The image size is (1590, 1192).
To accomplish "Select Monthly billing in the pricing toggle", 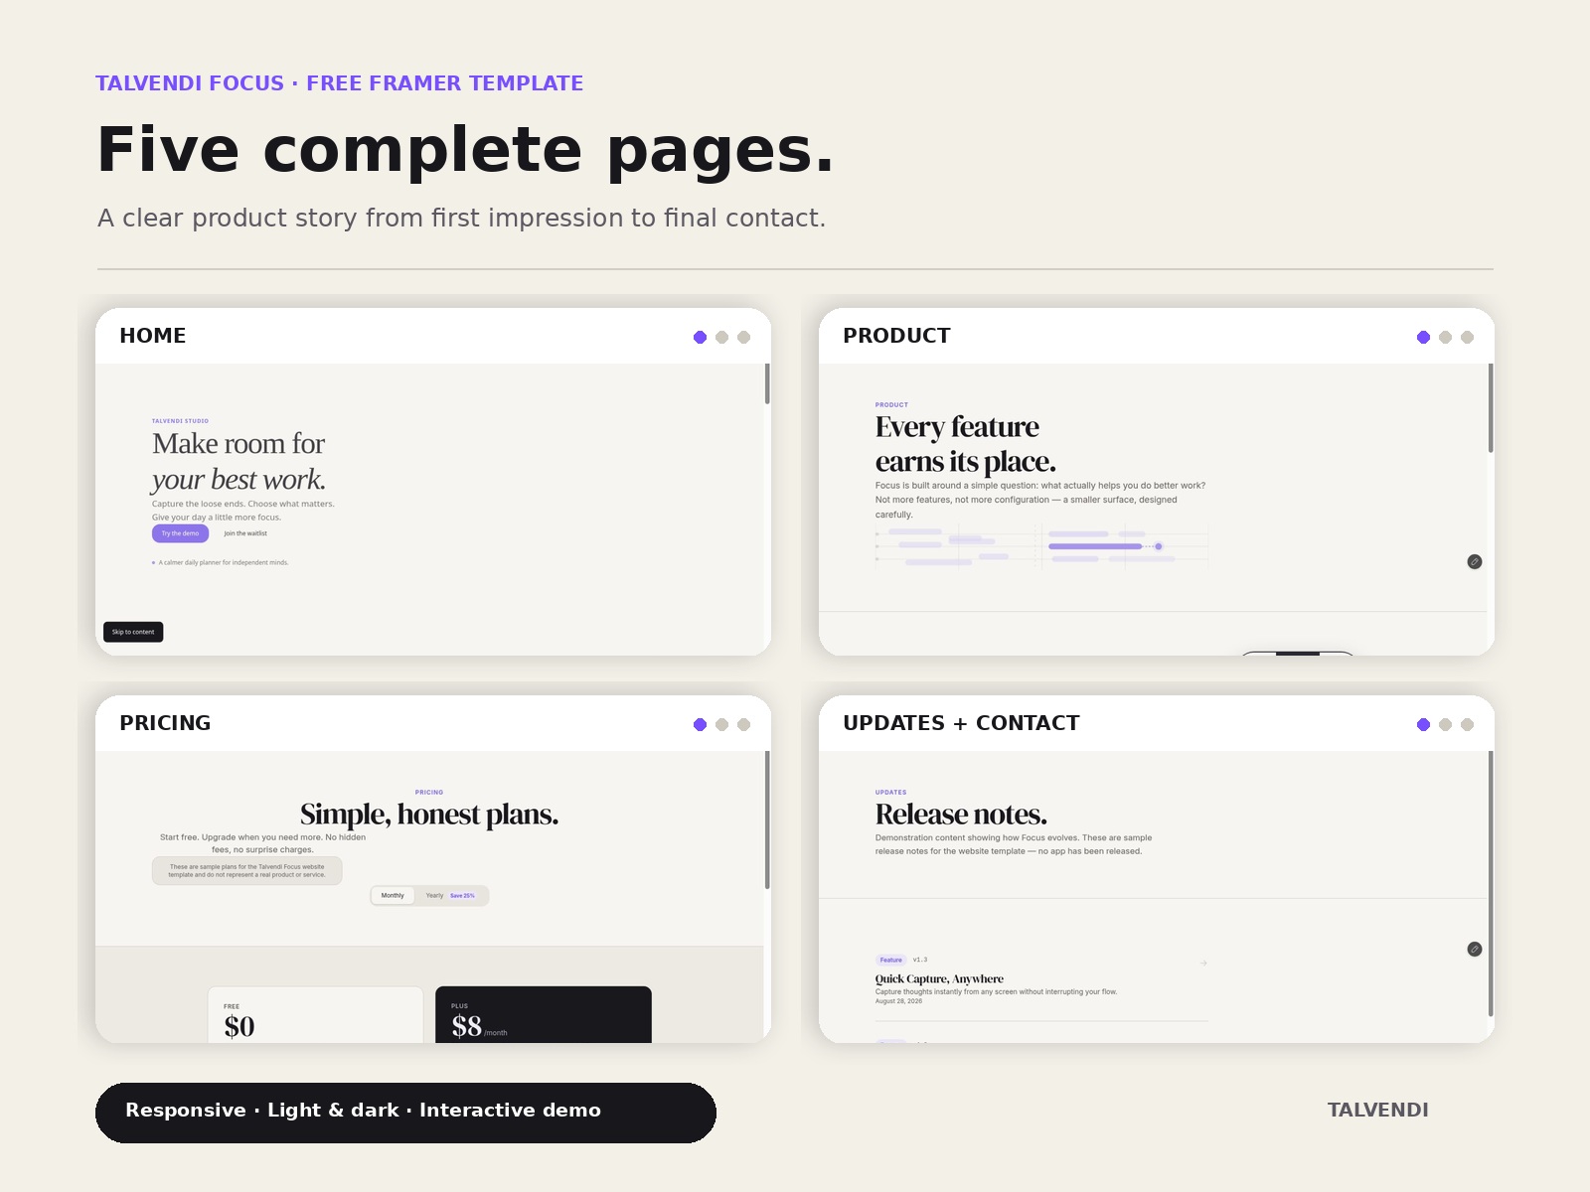I will [393, 895].
